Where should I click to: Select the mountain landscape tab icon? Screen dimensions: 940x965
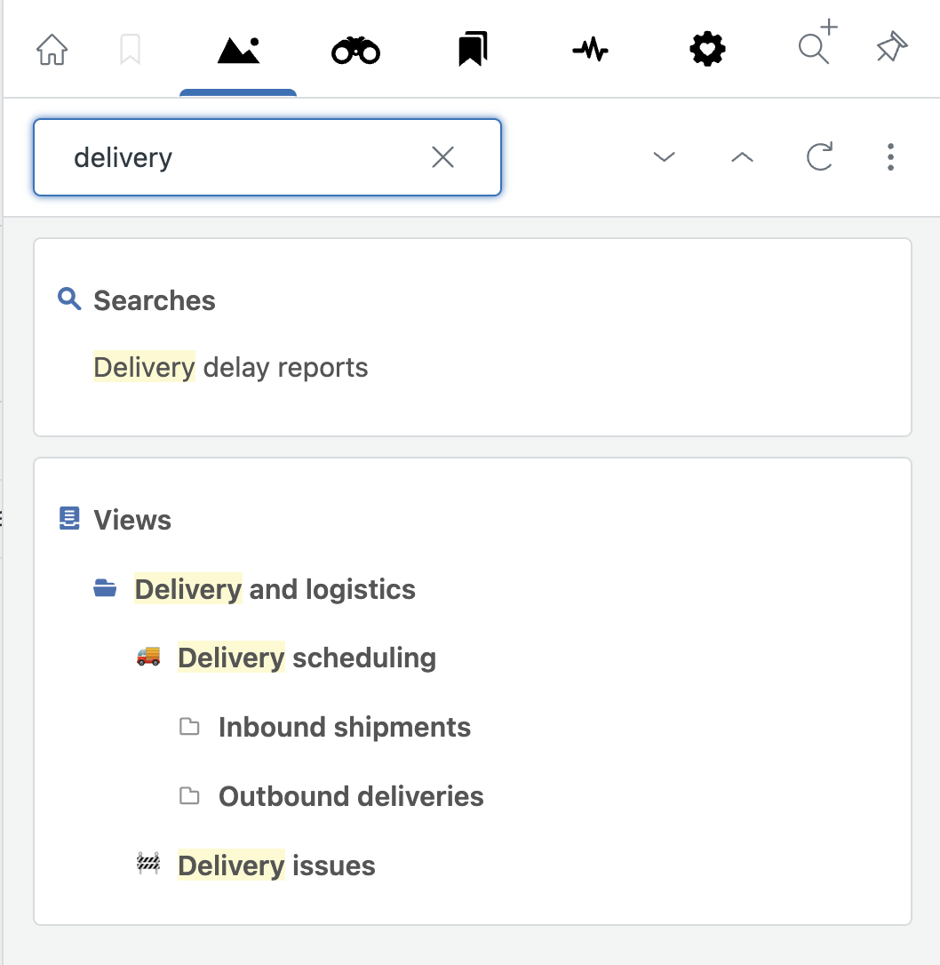click(x=238, y=50)
